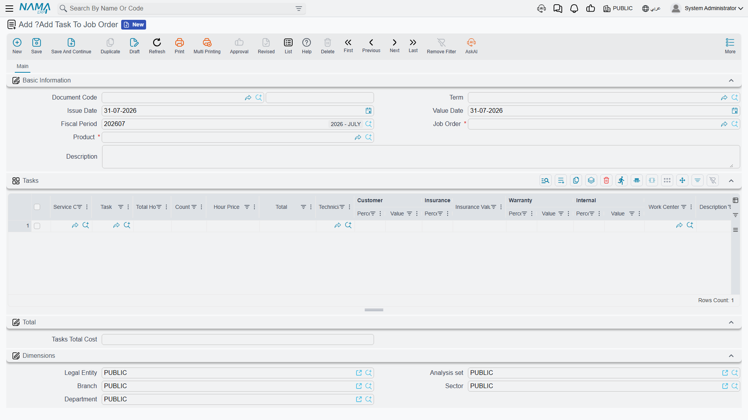Open the More menu
Viewport: 748px width, 420px height.
pyautogui.click(x=730, y=46)
